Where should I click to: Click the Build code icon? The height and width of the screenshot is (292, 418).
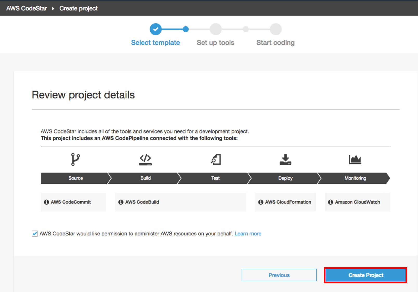click(145, 159)
